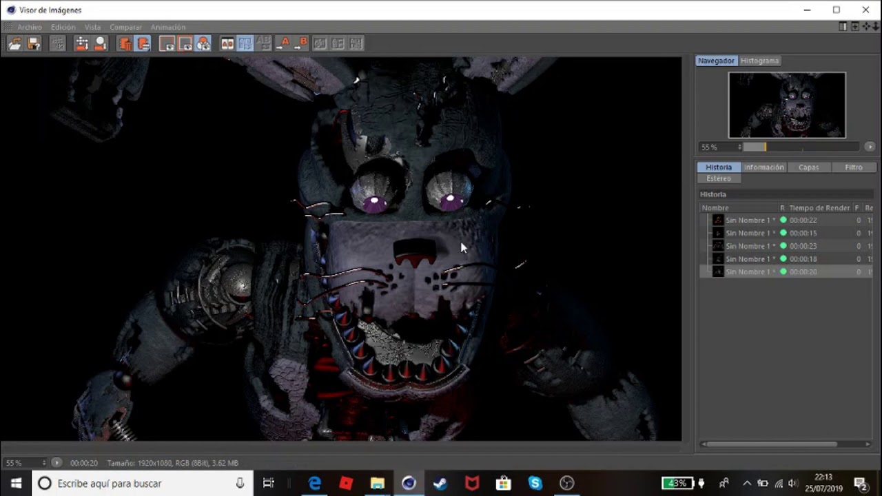
Task: Open the Archivo menu
Action: [30, 27]
